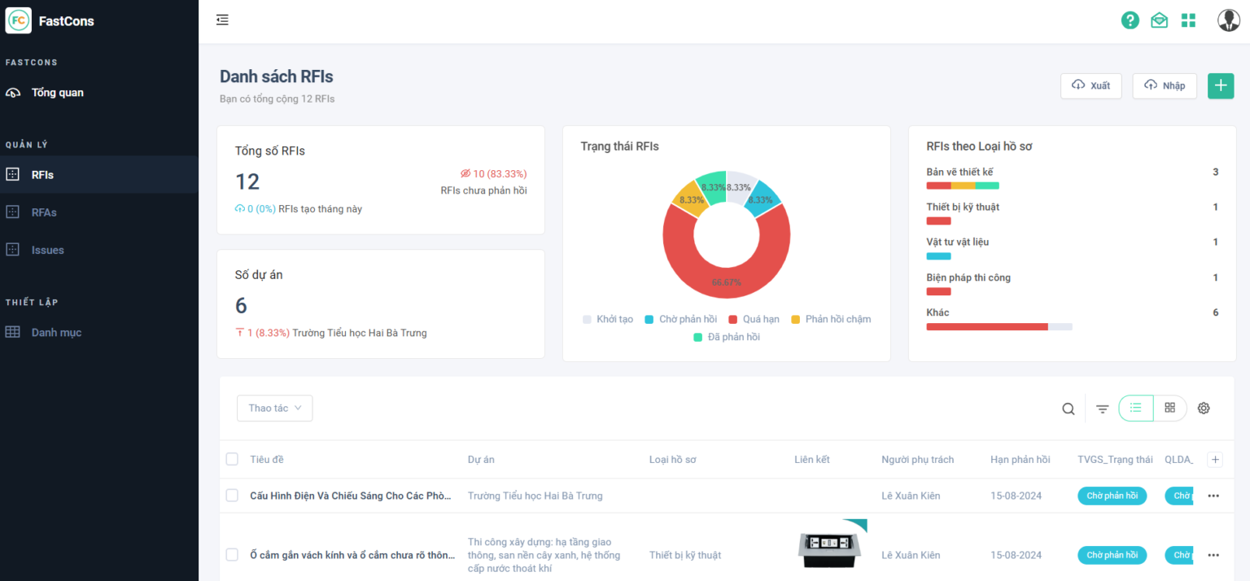This screenshot has width=1250, height=581.
Task: Click the Xuất export button
Action: 1090,85
